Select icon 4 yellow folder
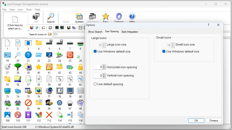 point(39,43)
